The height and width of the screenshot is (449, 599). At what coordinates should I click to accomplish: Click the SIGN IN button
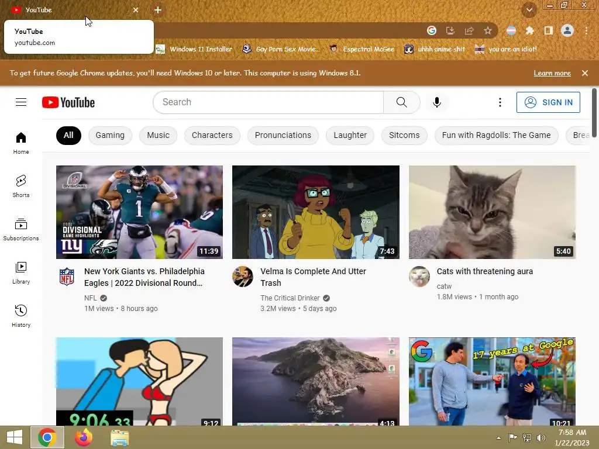coord(548,102)
